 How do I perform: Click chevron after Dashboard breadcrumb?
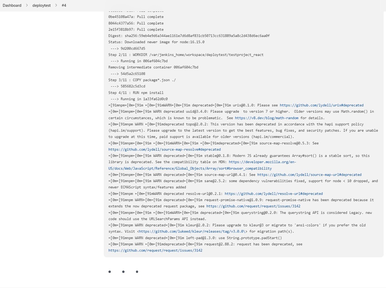click(27, 5)
